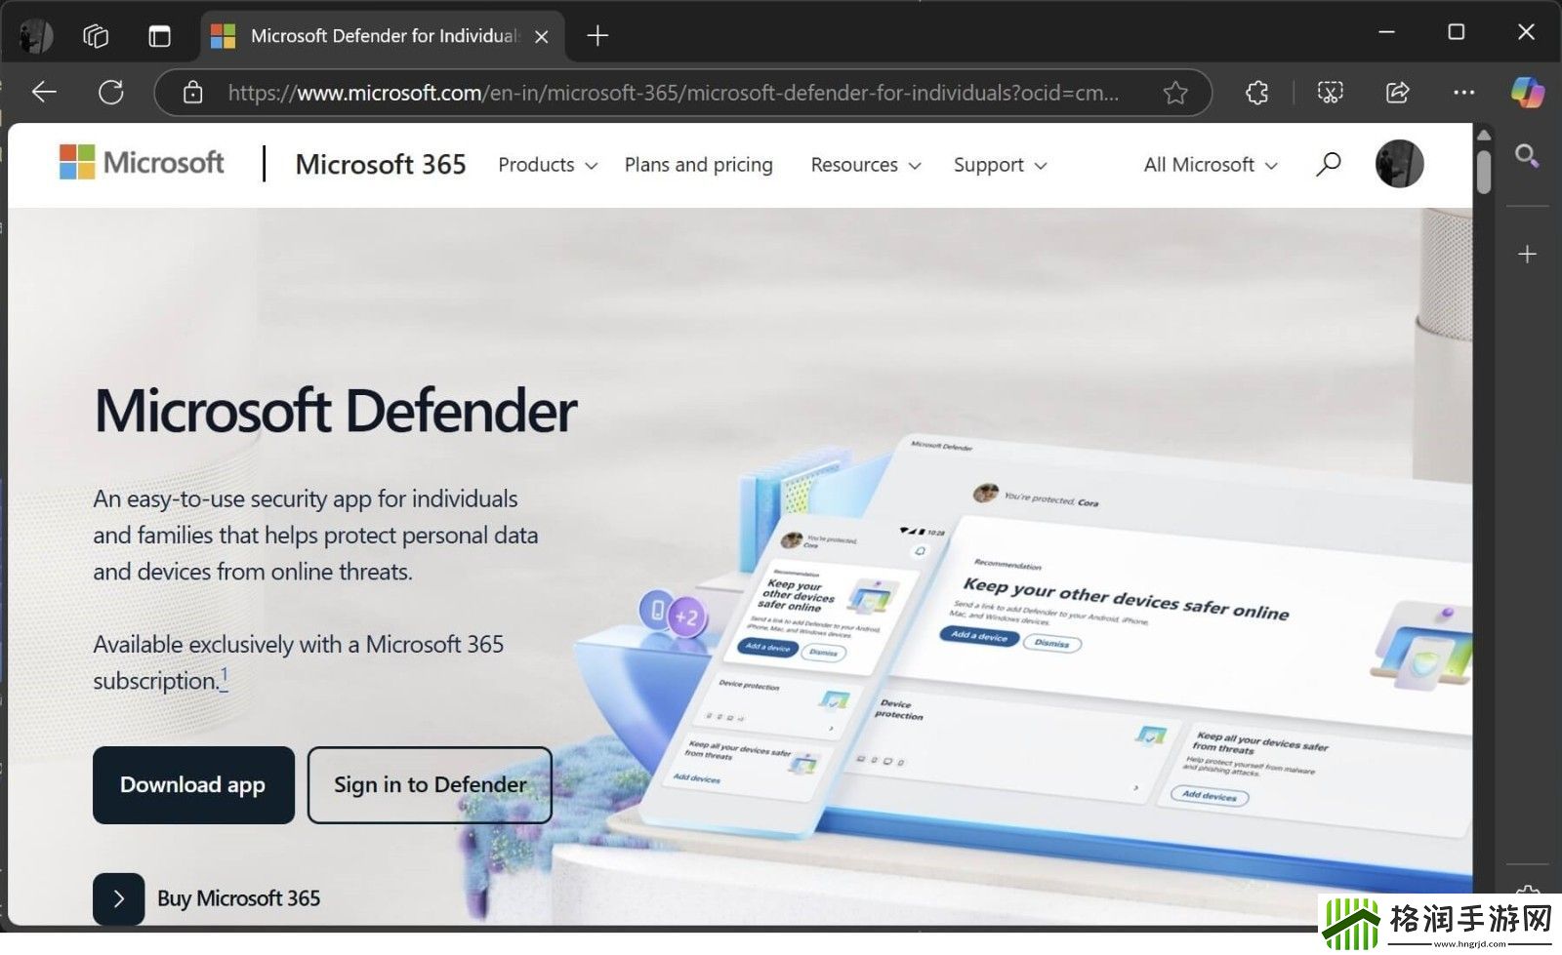Follow the Buy Microsoft 365 link
This screenshot has height=955, width=1562.
[238, 898]
